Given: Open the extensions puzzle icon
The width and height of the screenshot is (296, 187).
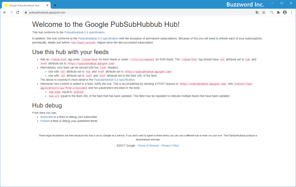Looking at the screenshot, I should [278, 13].
